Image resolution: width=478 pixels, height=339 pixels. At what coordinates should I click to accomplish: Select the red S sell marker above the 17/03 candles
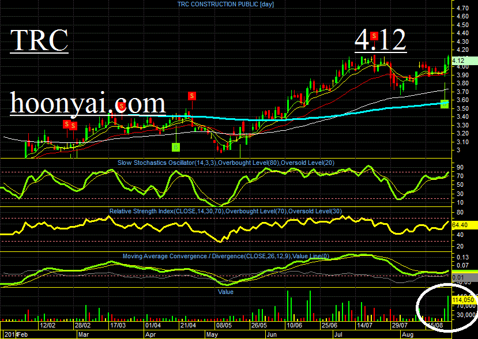pyautogui.click(x=121, y=107)
